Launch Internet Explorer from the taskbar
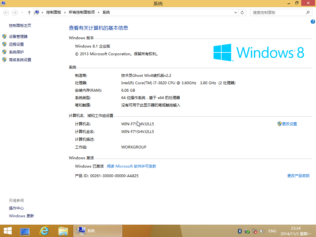The image size is (316, 237). point(44,231)
